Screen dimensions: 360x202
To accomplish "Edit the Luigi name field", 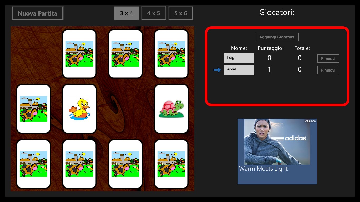I will click(239, 58).
